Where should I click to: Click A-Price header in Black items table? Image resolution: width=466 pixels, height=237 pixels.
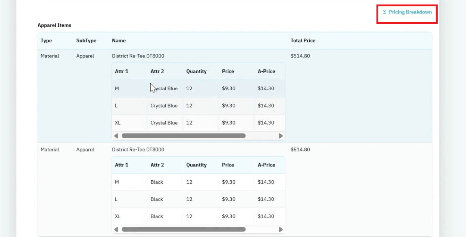(266, 165)
